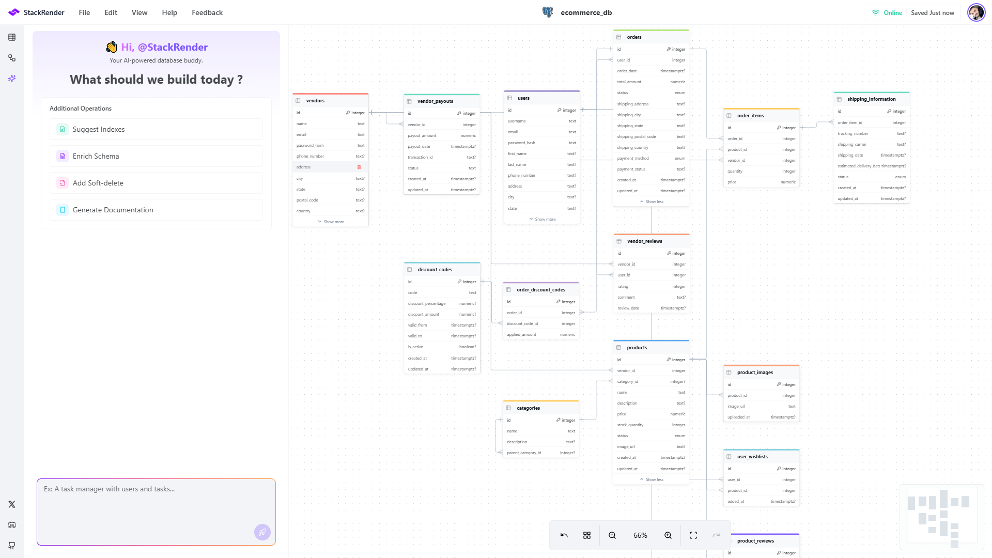The height and width of the screenshot is (558, 992).
Task: Click the orders table header icon
Action: coord(619,37)
